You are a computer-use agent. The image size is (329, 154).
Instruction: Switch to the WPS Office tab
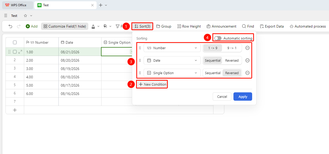[18, 5]
